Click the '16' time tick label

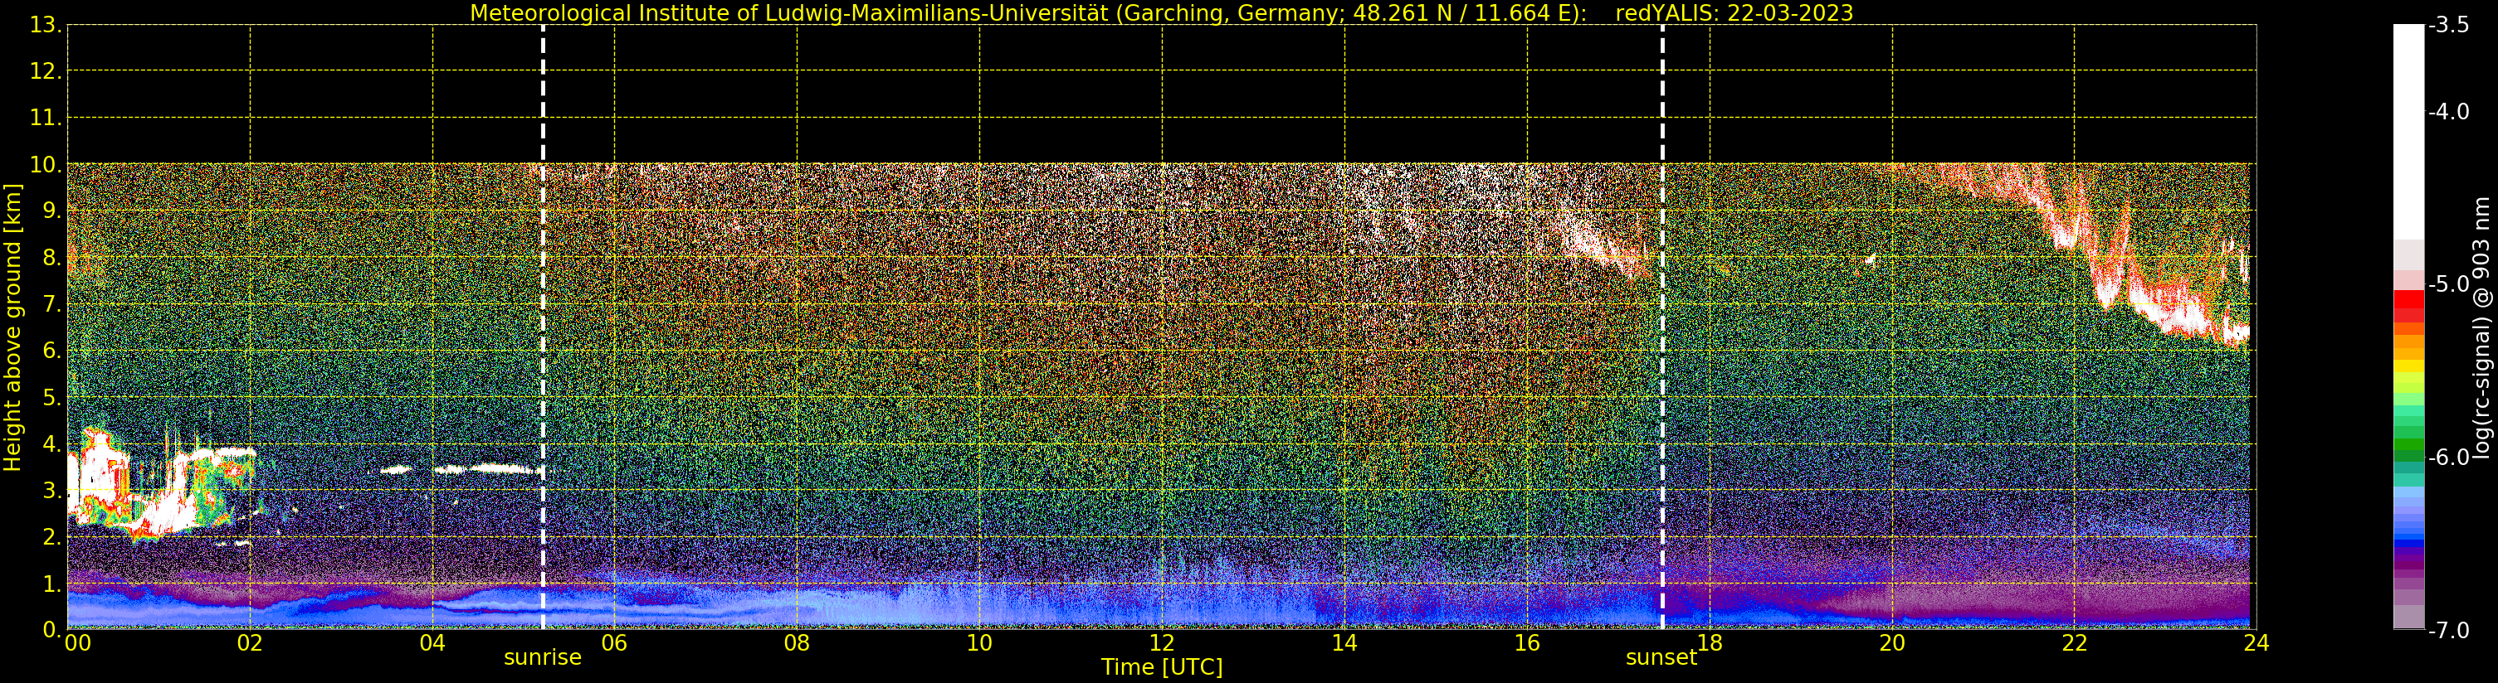(1527, 643)
